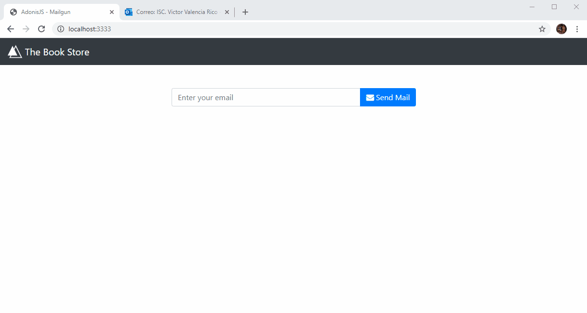
Task: Click the AdonisJS triangle logo
Action: click(x=15, y=52)
